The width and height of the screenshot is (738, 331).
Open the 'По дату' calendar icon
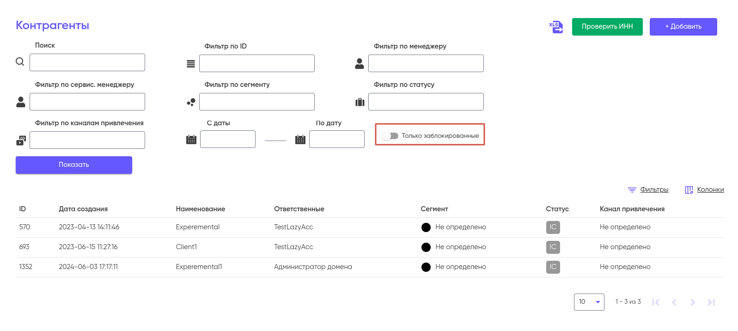pos(300,139)
